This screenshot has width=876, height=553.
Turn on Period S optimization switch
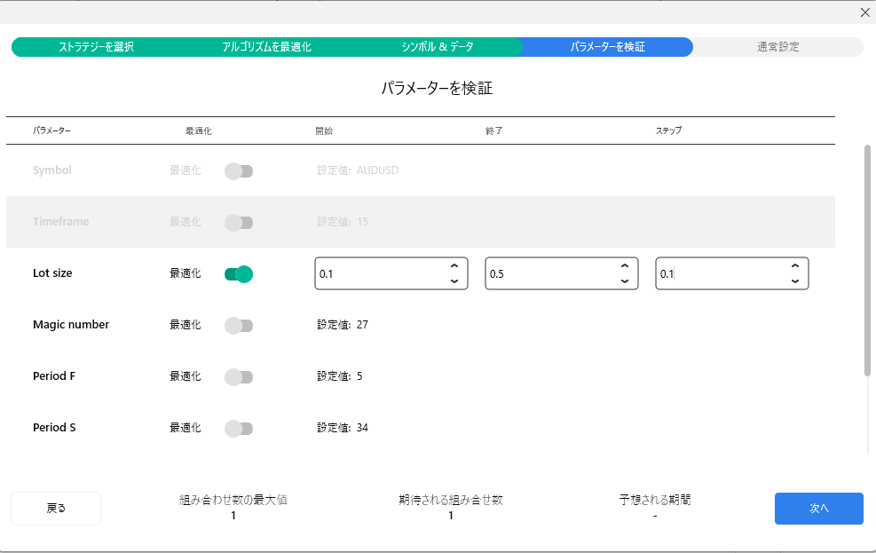239,429
